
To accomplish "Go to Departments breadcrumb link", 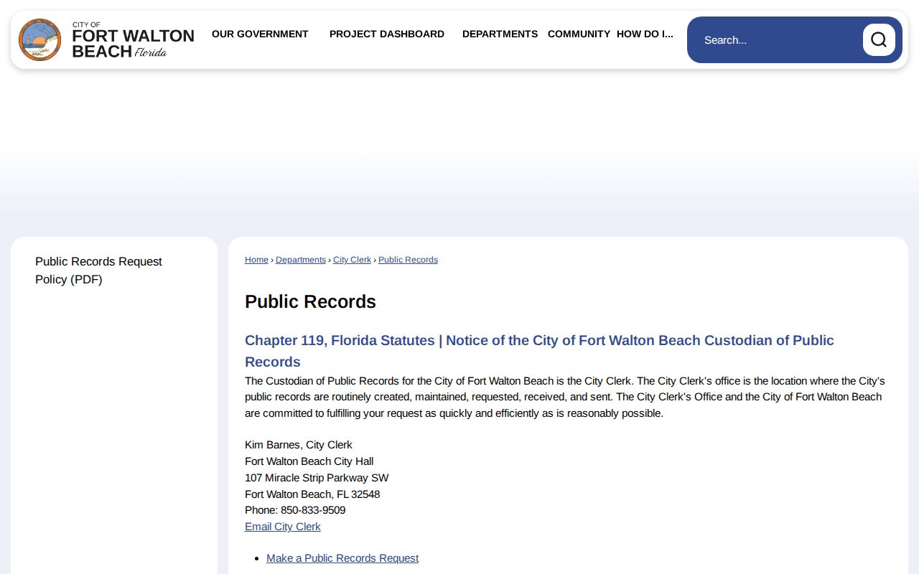I will click(301, 260).
